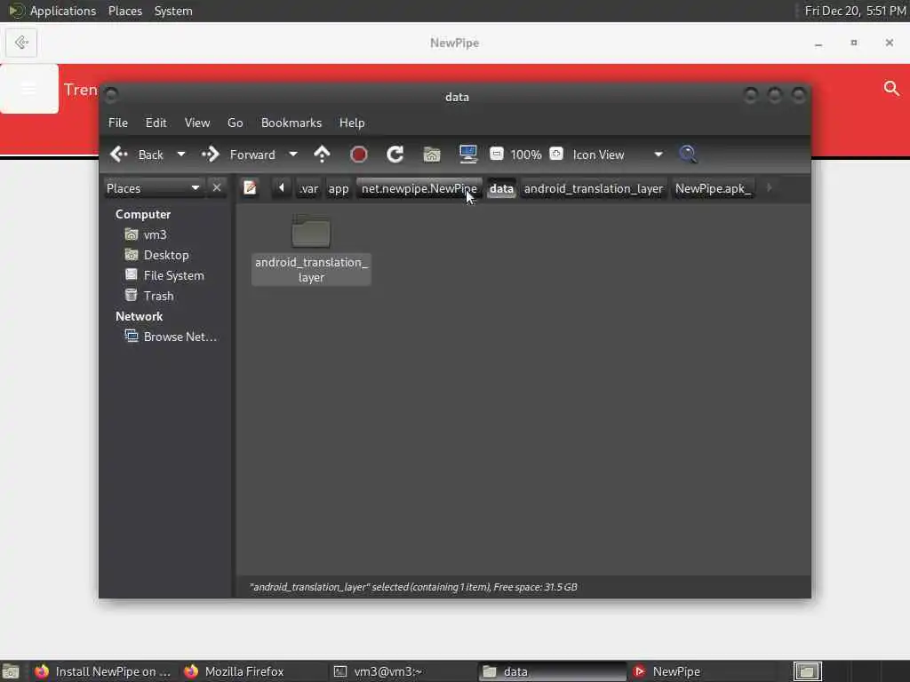Toggle text-based location entry pencil icon
The height and width of the screenshot is (682, 910).
pos(250,188)
